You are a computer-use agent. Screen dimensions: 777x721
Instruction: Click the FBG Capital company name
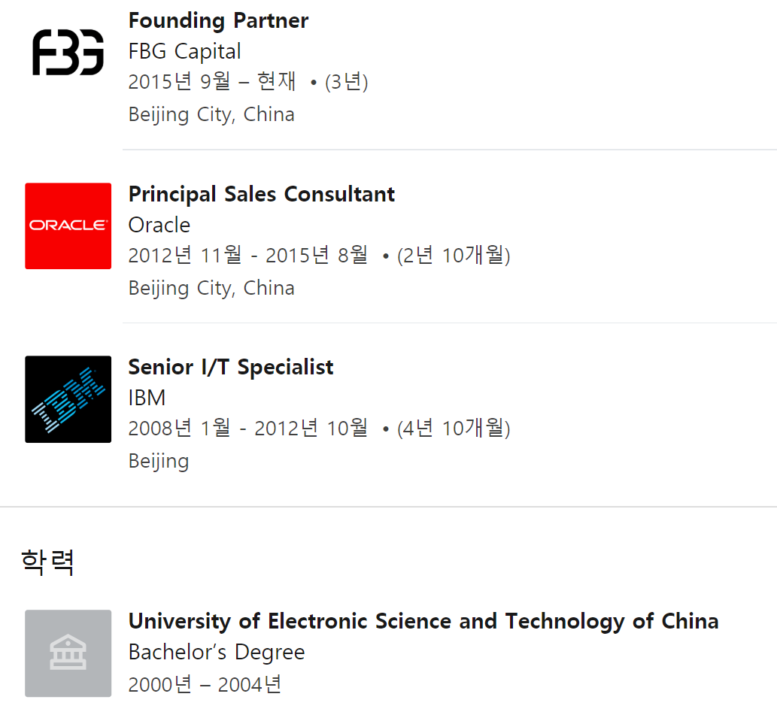[x=184, y=51]
